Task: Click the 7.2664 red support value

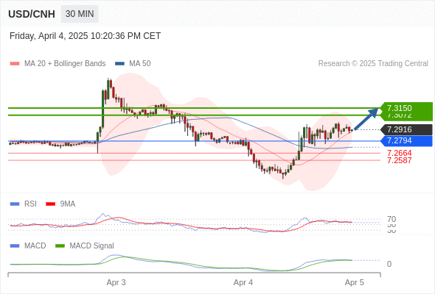Action: coord(399,153)
